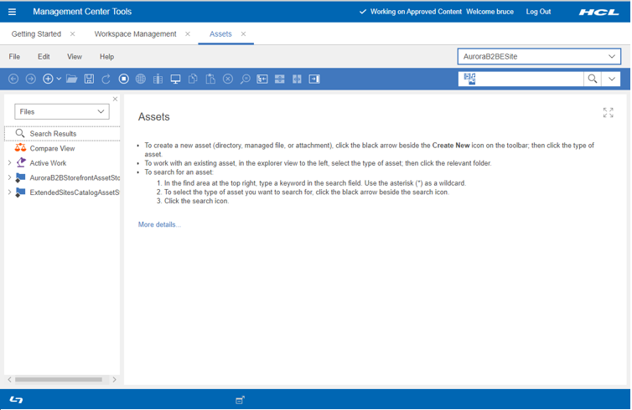Click the vertical split view icon
632x410 pixels.
pos(297,79)
